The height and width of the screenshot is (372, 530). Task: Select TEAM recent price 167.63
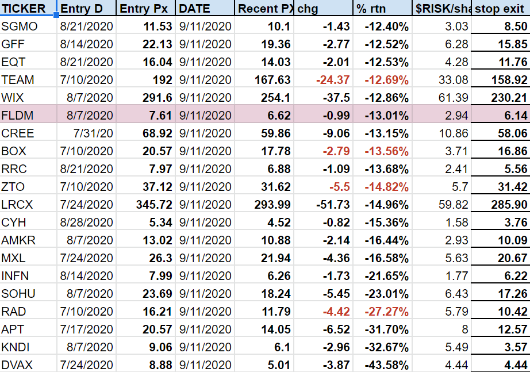pos(272,80)
